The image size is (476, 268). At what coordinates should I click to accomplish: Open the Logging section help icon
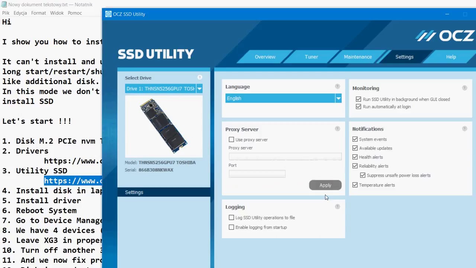click(x=337, y=207)
